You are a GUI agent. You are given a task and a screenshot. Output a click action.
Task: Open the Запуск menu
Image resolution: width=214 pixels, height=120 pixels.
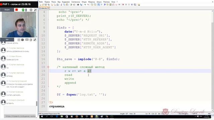point(99,2)
